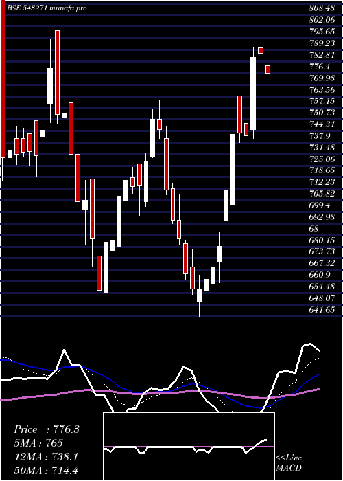Viewport: 343px width, 481px height.
Task: Choose the 654.48 axis label
Action: pyautogui.click(x=322, y=286)
